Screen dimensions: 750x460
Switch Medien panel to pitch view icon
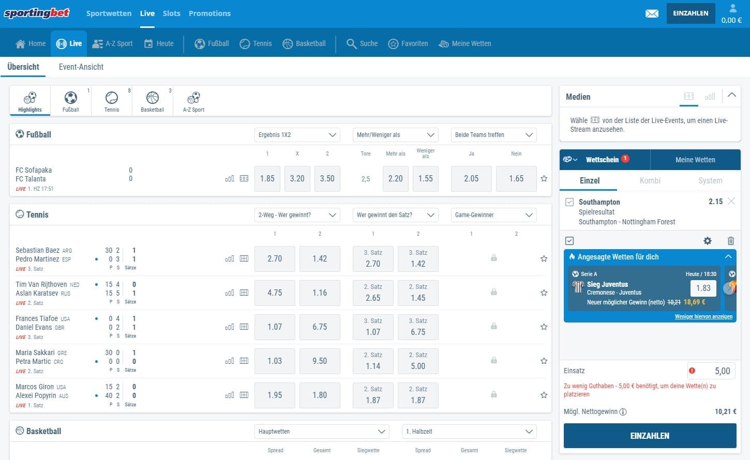tap(689, 97)
